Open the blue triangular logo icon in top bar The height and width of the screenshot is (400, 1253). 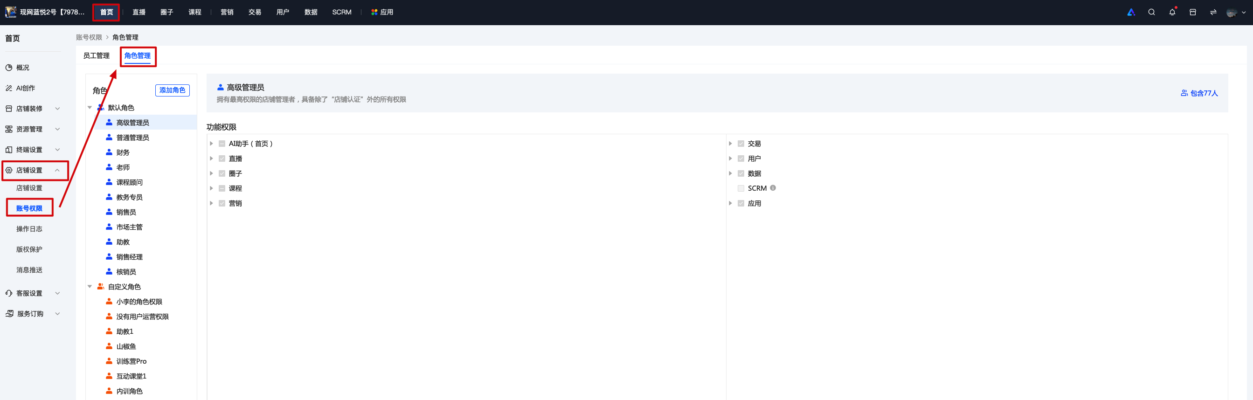point(1131,12)
